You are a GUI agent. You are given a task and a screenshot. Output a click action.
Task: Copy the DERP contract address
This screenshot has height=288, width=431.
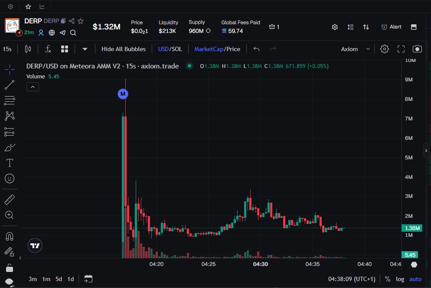coord(63,21)
